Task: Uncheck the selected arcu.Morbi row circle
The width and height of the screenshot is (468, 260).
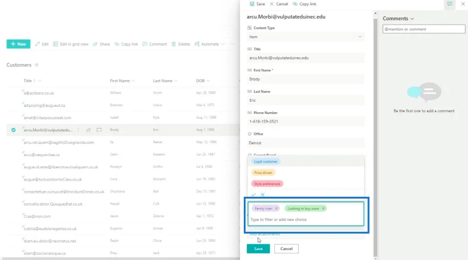Action: [13, 130]
